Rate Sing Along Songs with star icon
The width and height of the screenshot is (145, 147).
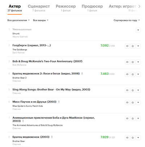[x=133, y=90]
